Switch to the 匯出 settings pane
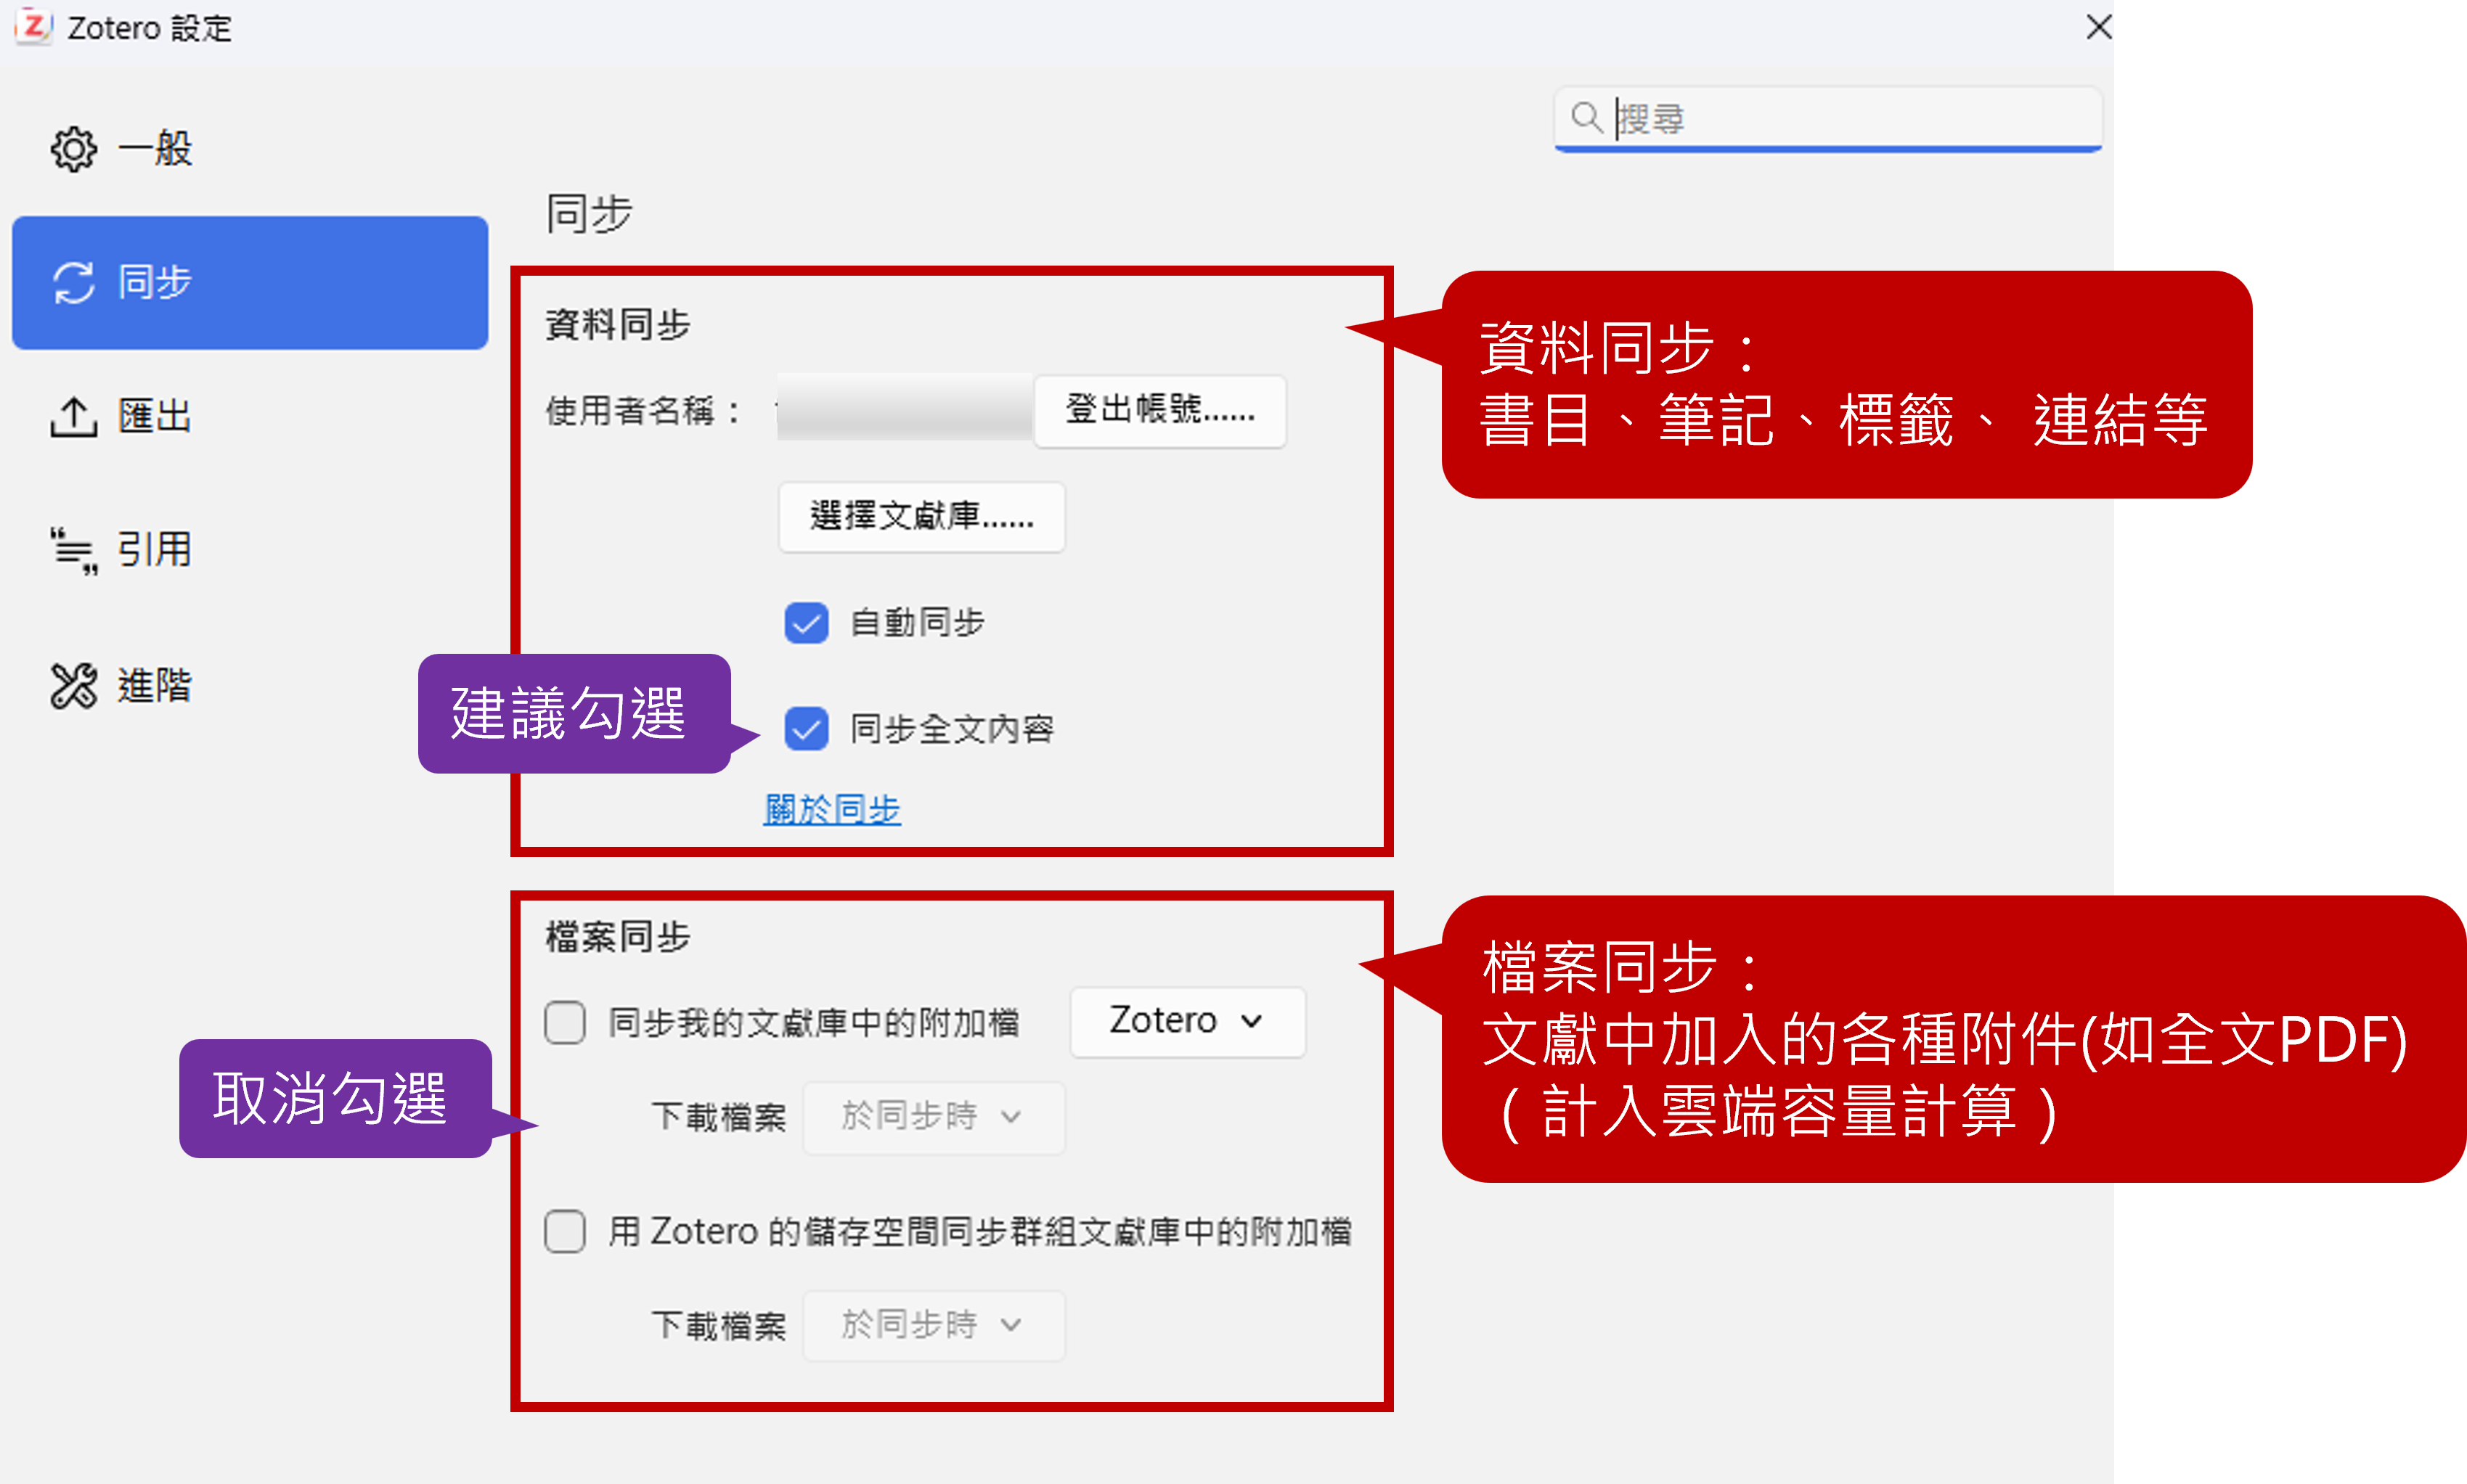 pyautogui.click(x=154, y=416)
